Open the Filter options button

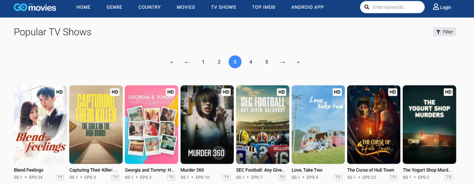[x=444, y=32]
